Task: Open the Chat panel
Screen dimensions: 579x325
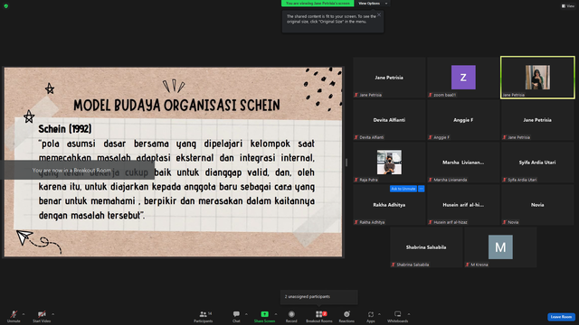Action: [x=236, y=316]
